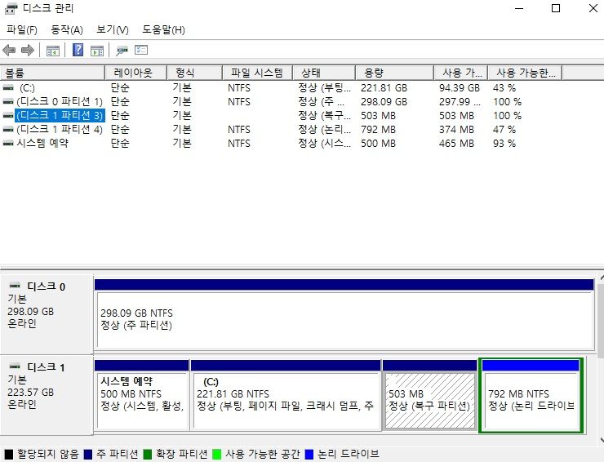Screen dimensions: 604x462
Task: Click the properties checklist toolbar icon
Action: click(141, 51)
